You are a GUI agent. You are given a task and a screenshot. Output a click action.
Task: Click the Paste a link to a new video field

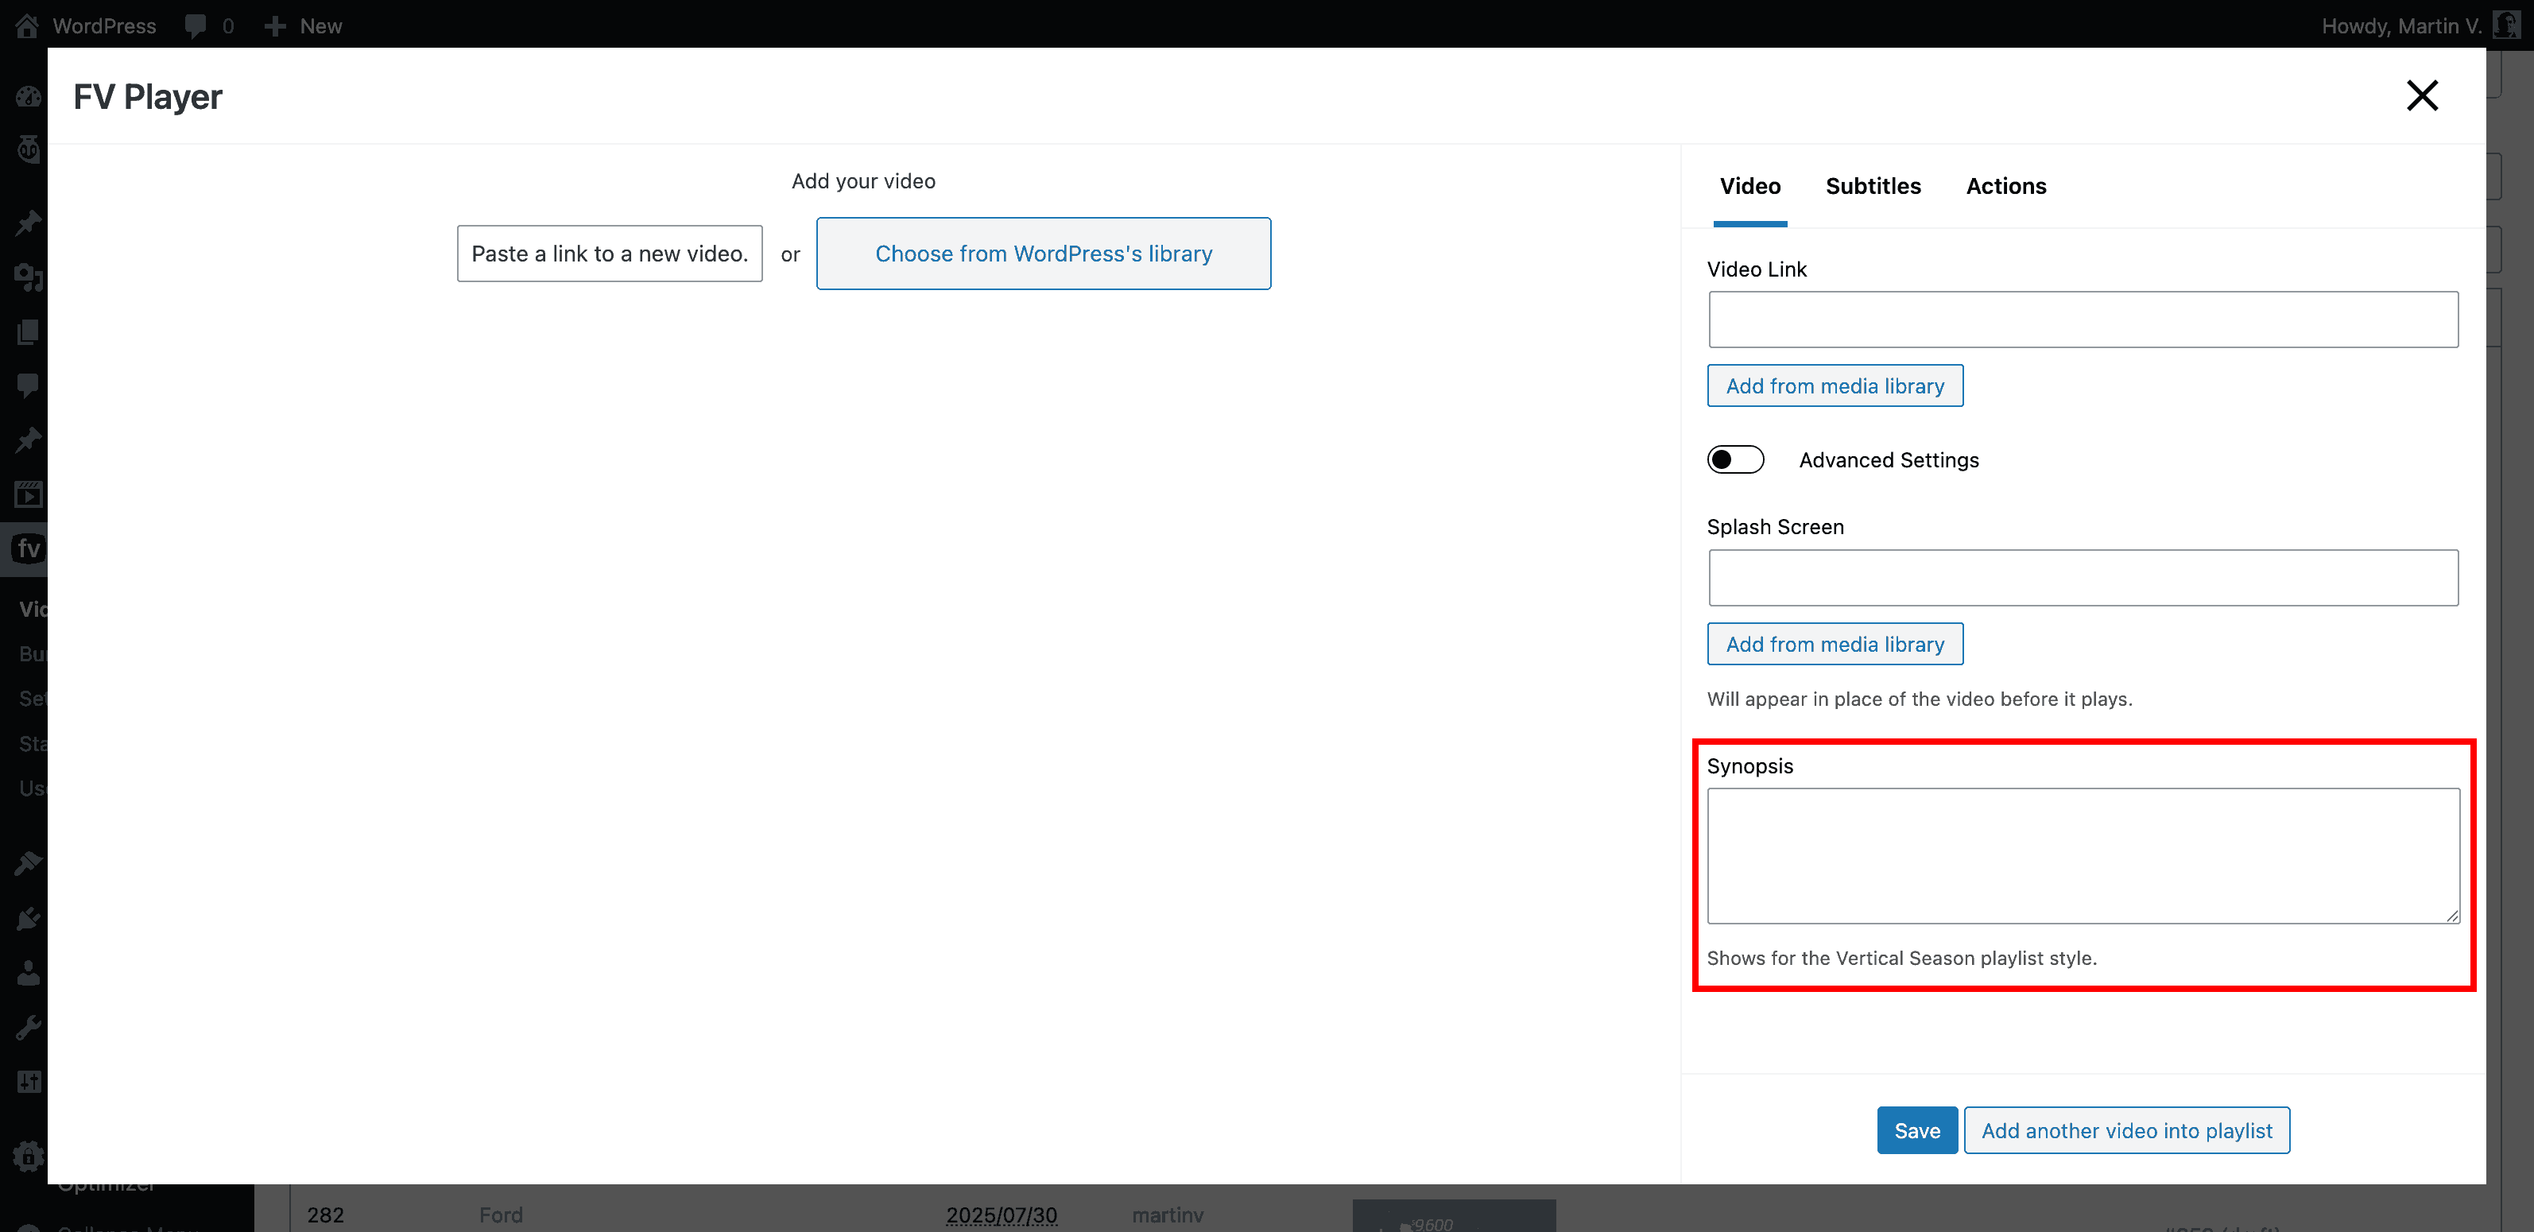point(610,254)
